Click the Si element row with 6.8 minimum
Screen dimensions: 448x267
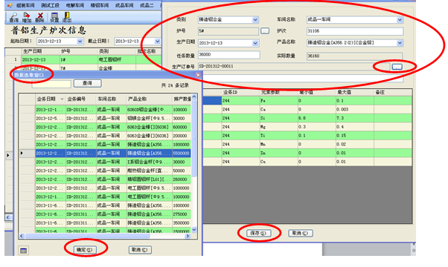pyautogui.click(x=307, y=118)
